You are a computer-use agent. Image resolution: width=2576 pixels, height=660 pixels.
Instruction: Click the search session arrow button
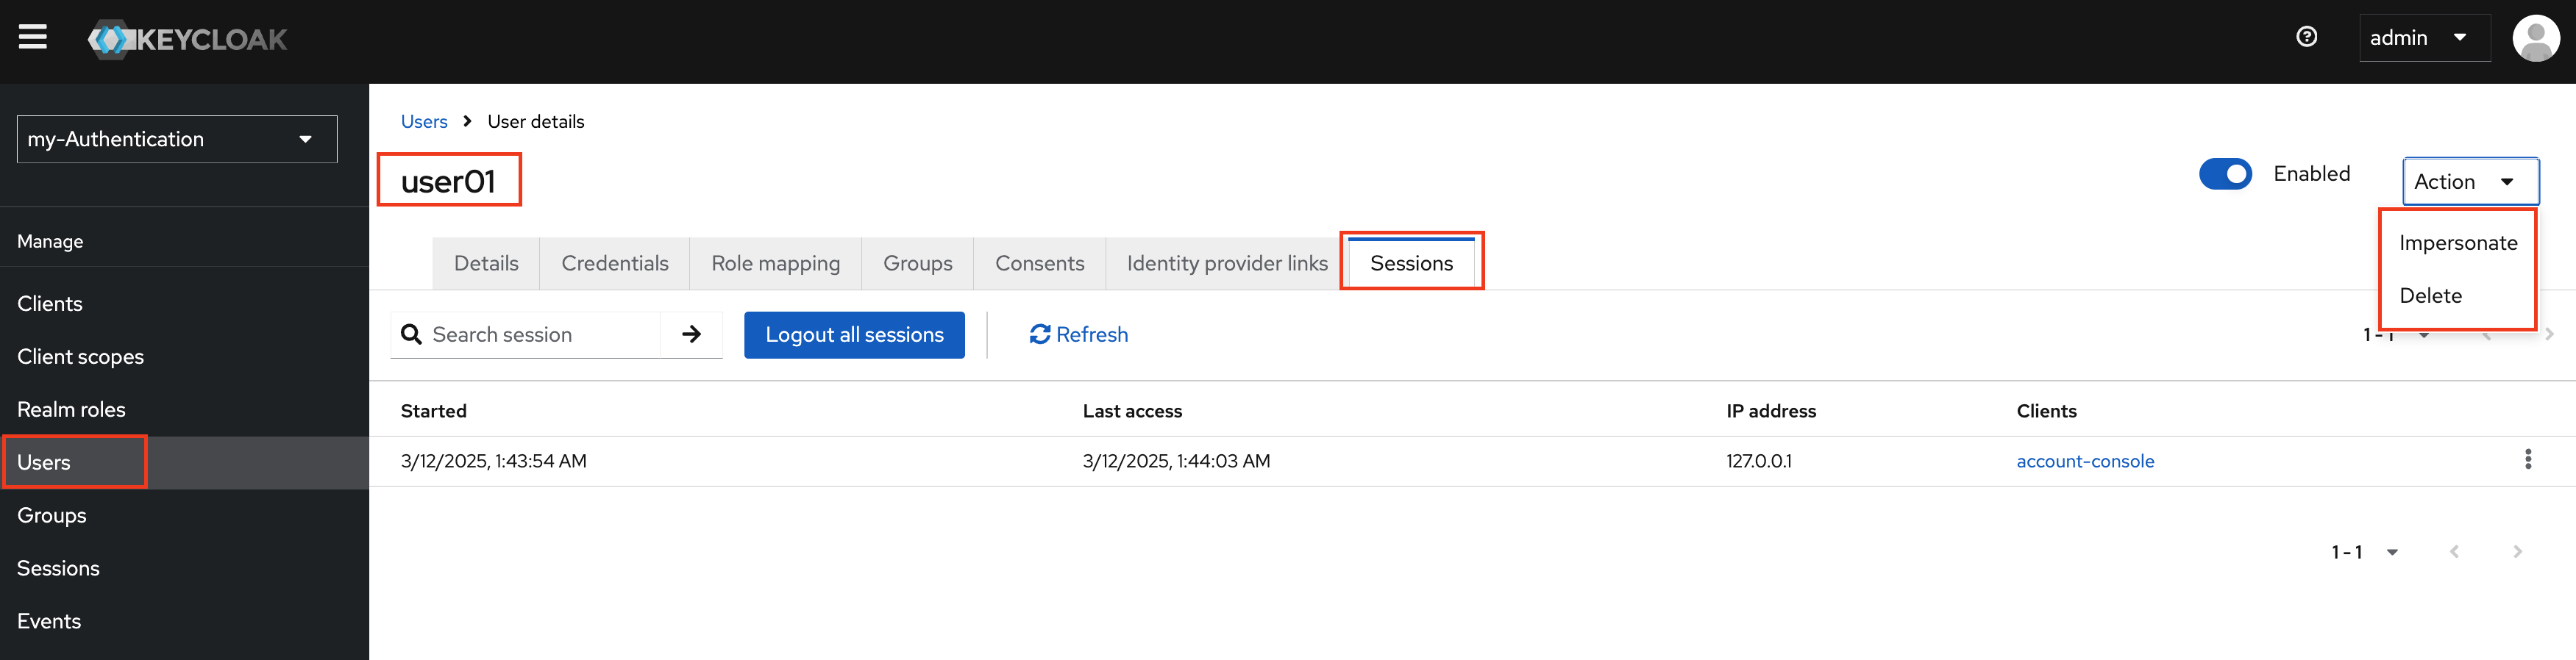[691, 334]
